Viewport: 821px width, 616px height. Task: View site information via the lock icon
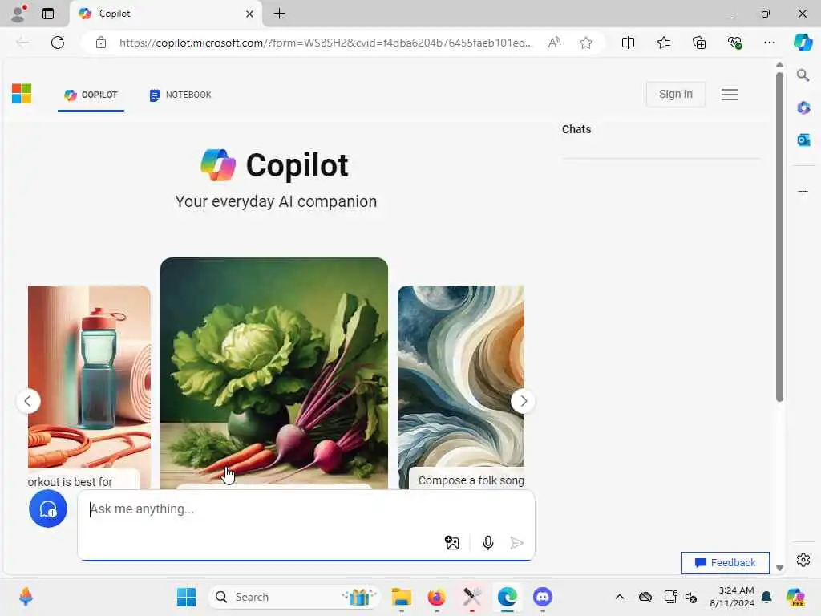click(101, 43)
